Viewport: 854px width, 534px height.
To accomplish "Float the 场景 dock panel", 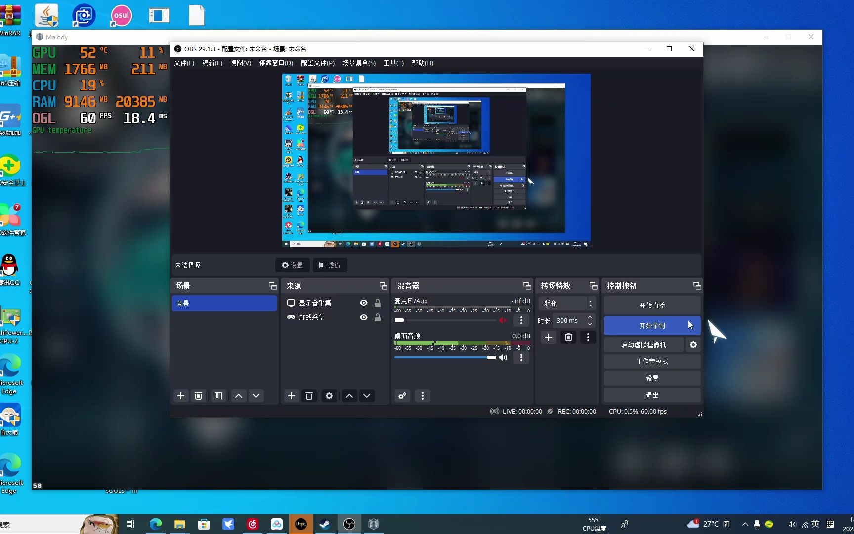I will pos(272,286).
